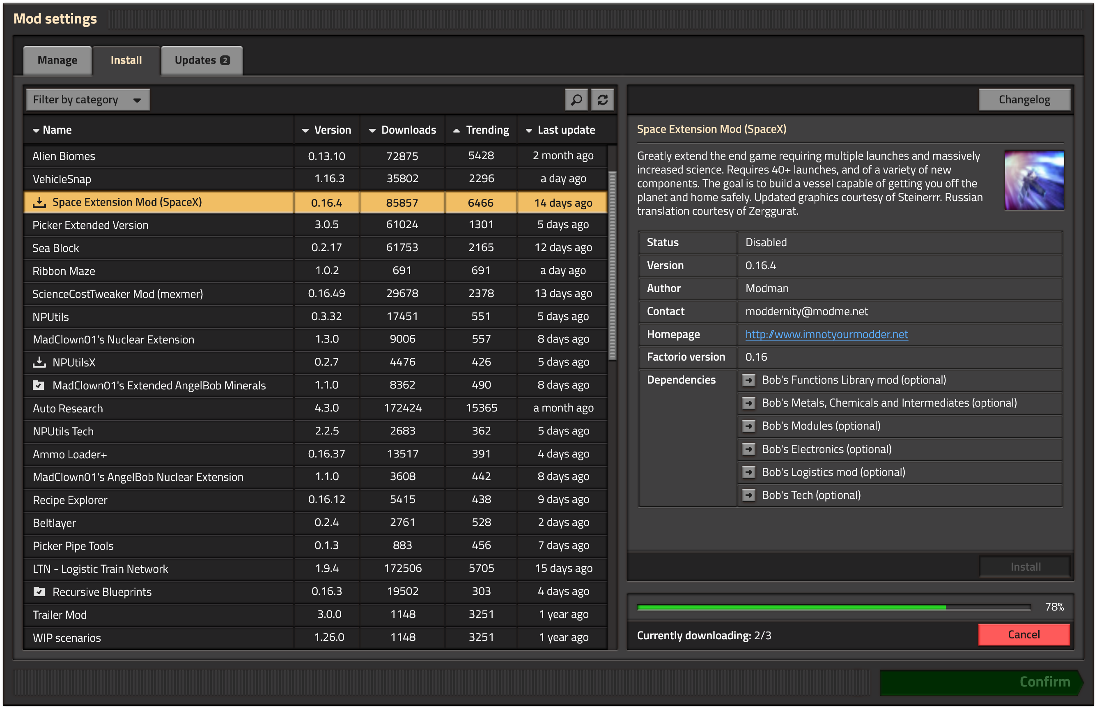
Task: Click the arrow icon beside Bob's Tech dependency
Action: coord(749,495)
